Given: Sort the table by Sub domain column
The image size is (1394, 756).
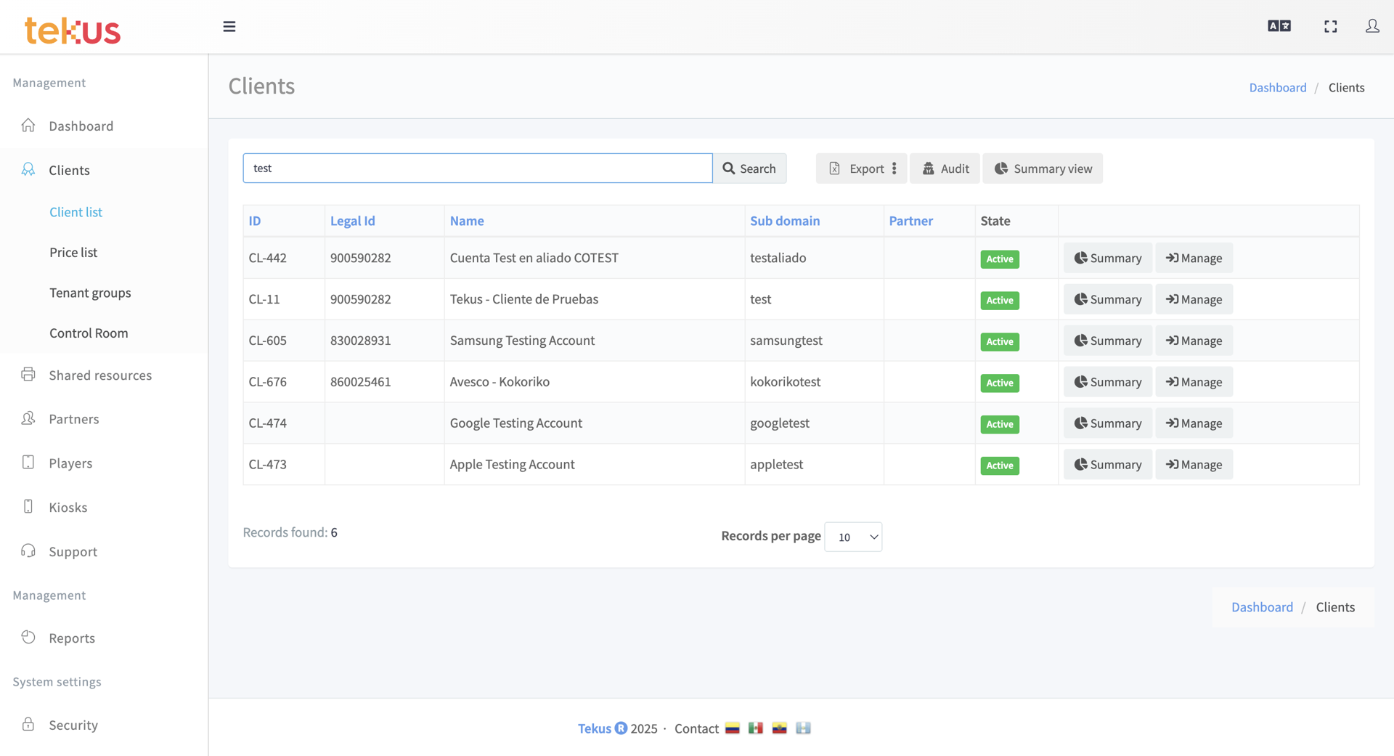Looking at the screenshot, I should click(785, 221).
